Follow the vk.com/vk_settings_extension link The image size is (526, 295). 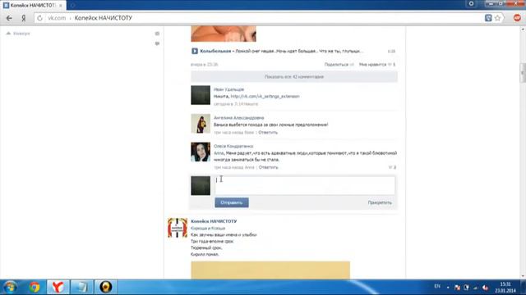click(x=265, y=97)
